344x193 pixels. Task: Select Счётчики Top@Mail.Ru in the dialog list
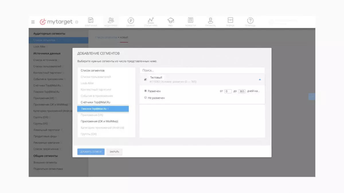point(95,102)
